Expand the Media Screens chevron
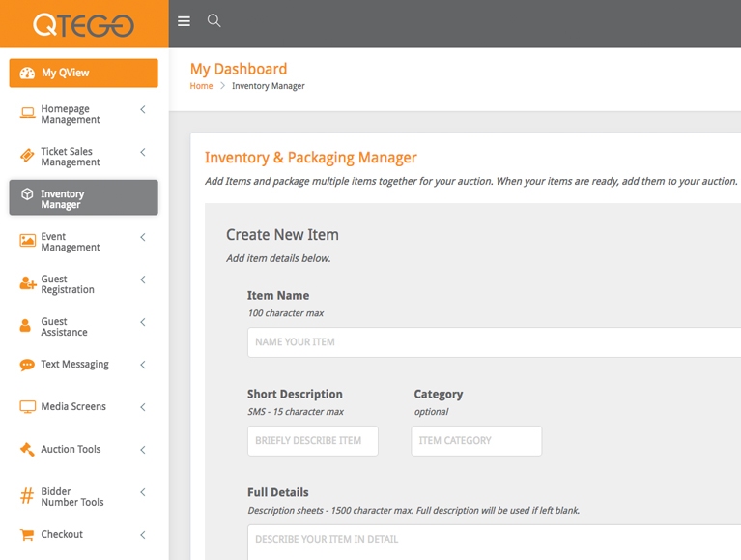Viewport: 741px width, 560px height. tap(143, 407)
